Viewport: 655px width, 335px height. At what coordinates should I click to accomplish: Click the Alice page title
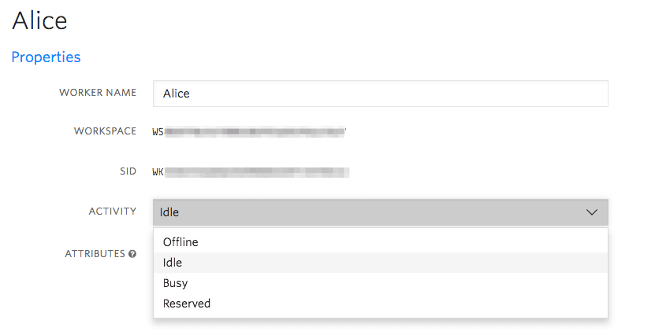click(x=39, y=20)
